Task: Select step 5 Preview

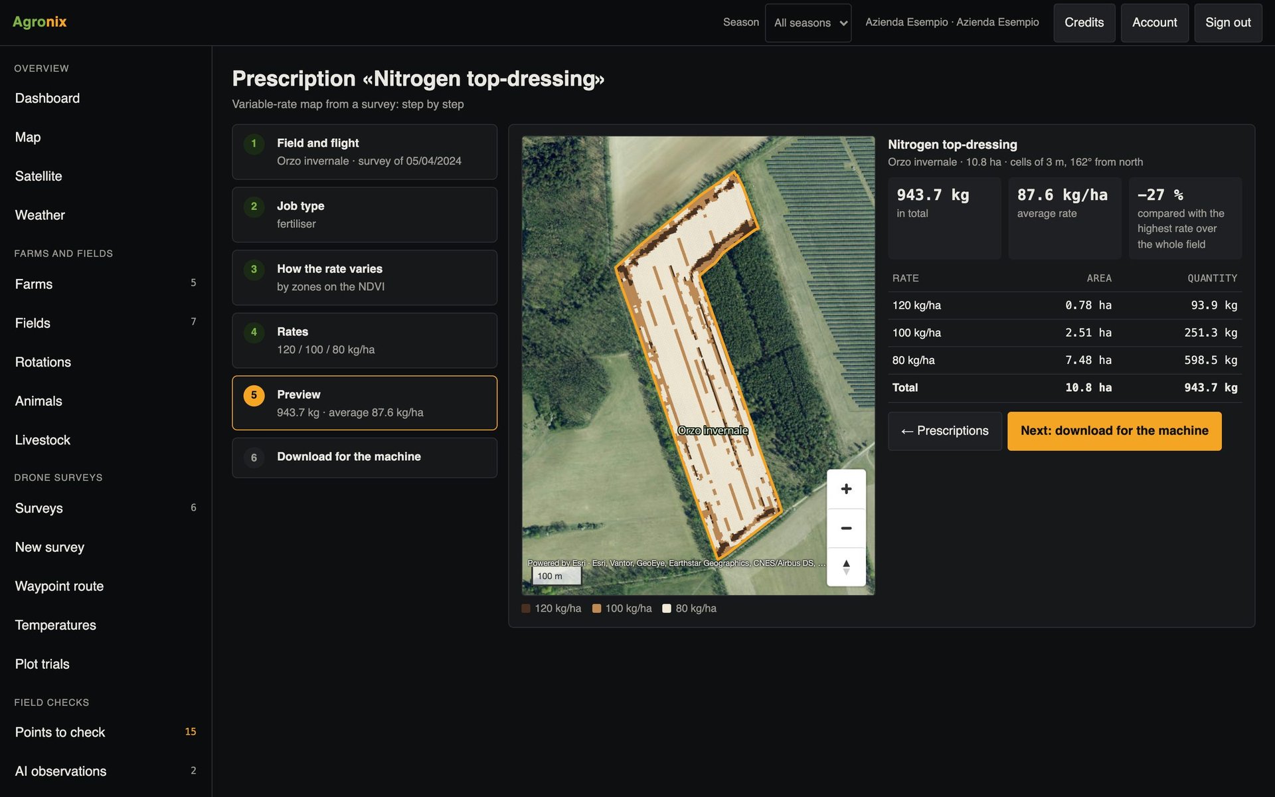Action: coord(365,403)
